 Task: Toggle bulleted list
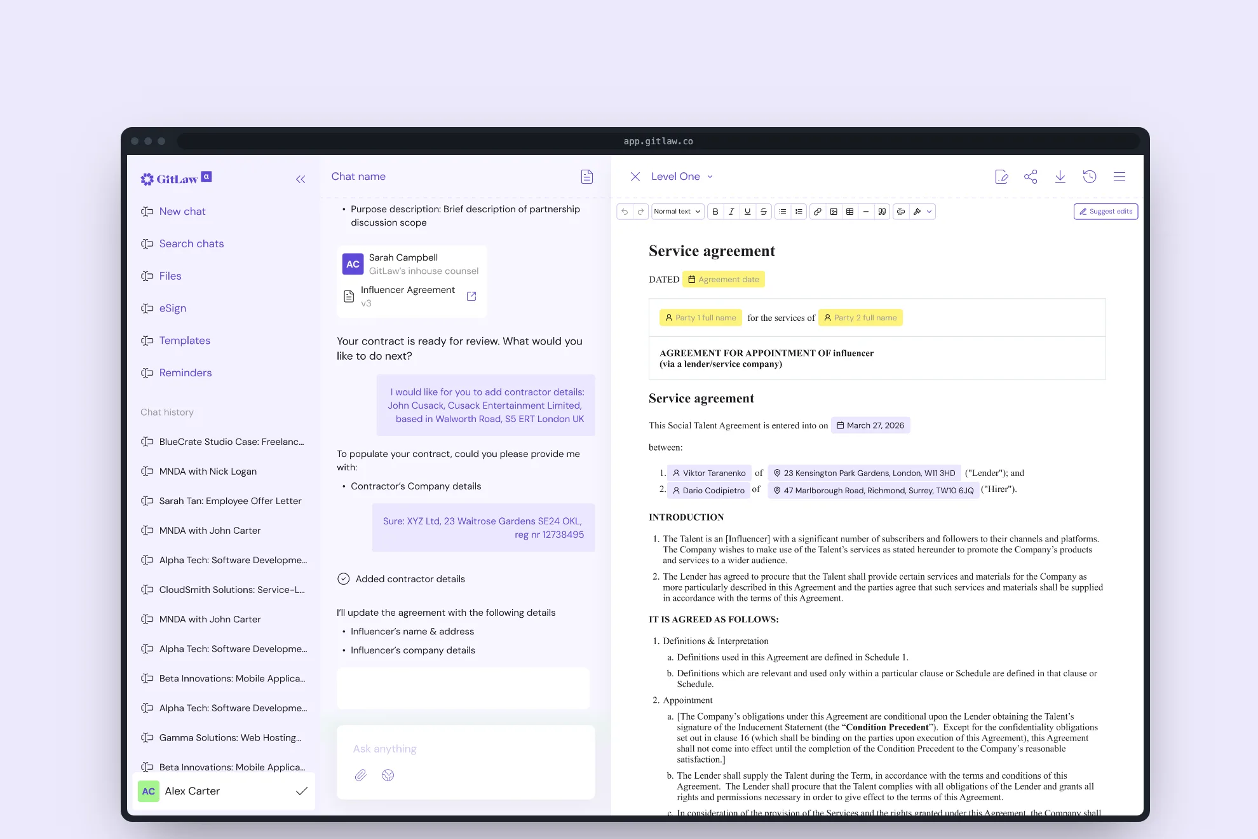(x=783, y=212)
